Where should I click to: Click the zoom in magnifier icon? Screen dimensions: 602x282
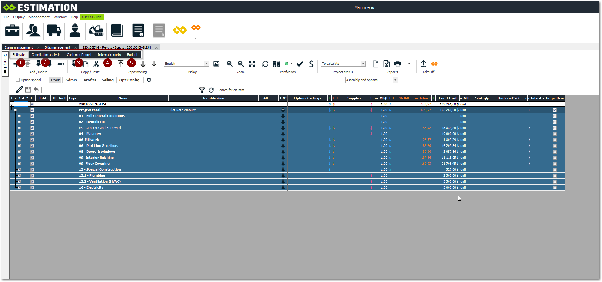229,64
